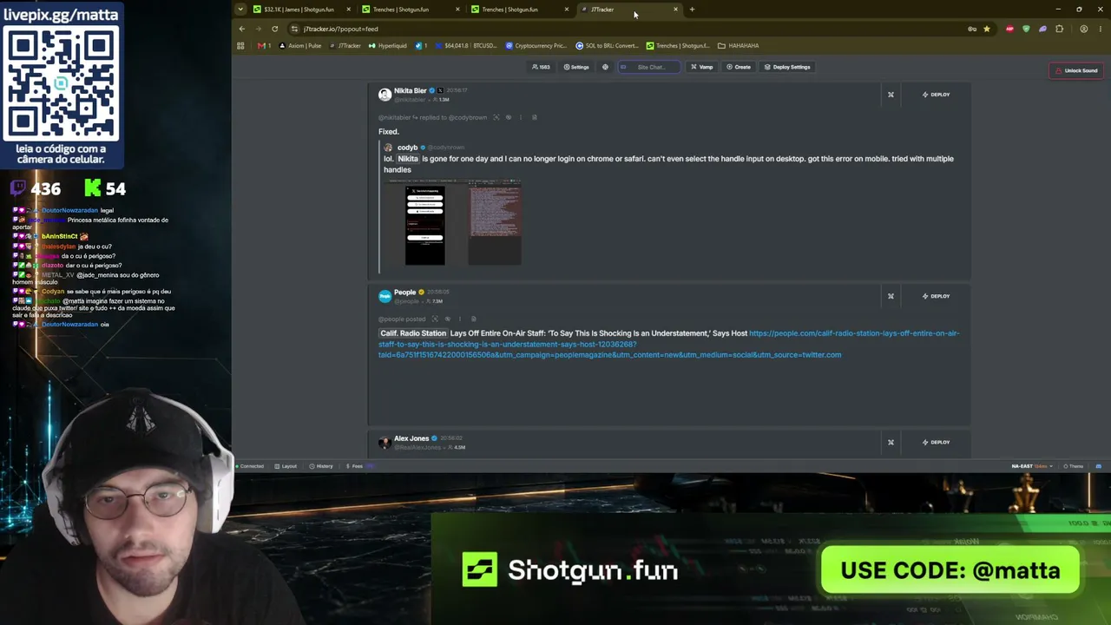1111x625 pixels.
Task: Open the Chrome three-dot menu
Action: coord(1100,29)
